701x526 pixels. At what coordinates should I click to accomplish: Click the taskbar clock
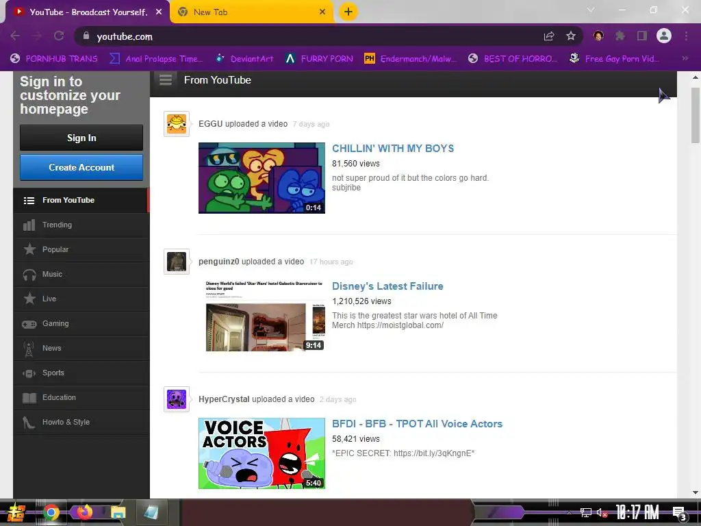(x=637, y=512)
